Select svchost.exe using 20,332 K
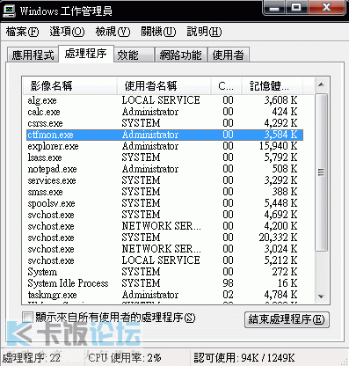The width and height of the screenshot is (349, 366). pyautogui.click(x=164, y=238)
